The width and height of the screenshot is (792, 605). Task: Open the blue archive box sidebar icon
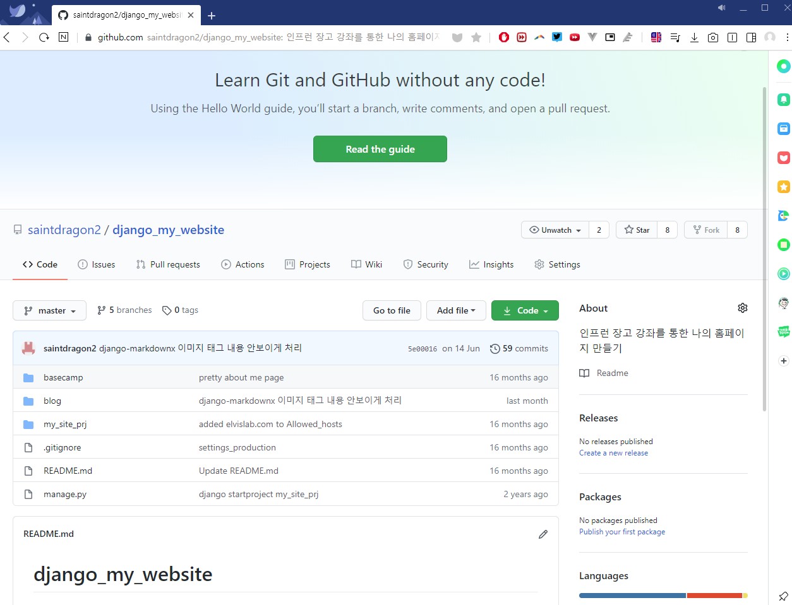[784, 129]
